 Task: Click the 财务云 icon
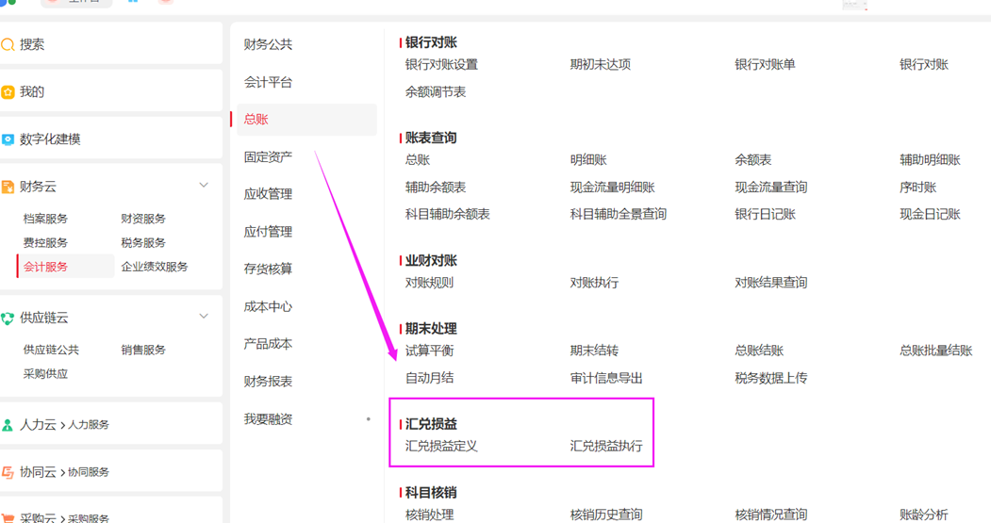click(x=8, y=187)
